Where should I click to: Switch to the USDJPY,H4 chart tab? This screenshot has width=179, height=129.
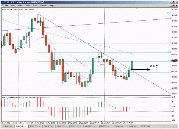[x=8, y=126]
